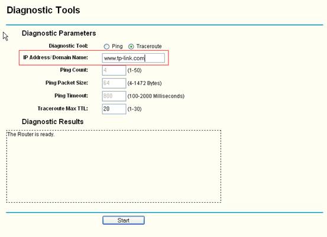Click the IP Address/Domain Name input field
The height and width of the screenshot is (237, 327).
click(133, 58)
